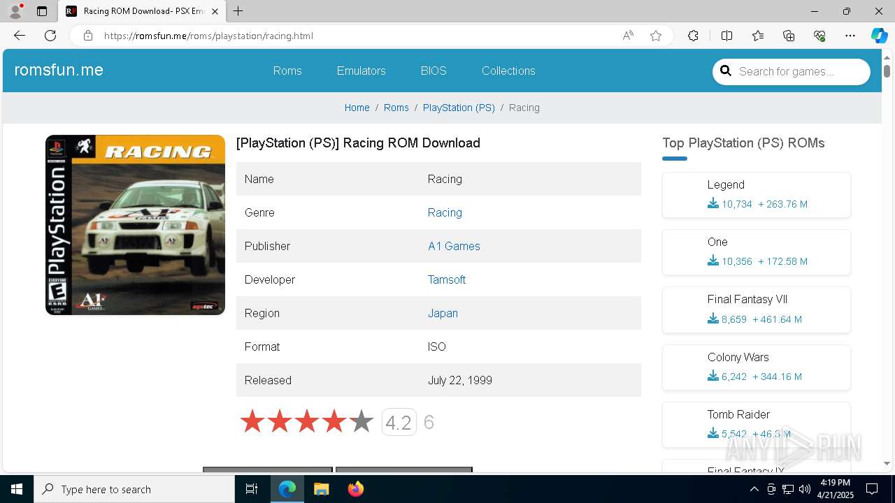Screen dimensions: 895x503
Task: Open A1 Games publisher link
Action: [454, 246]
